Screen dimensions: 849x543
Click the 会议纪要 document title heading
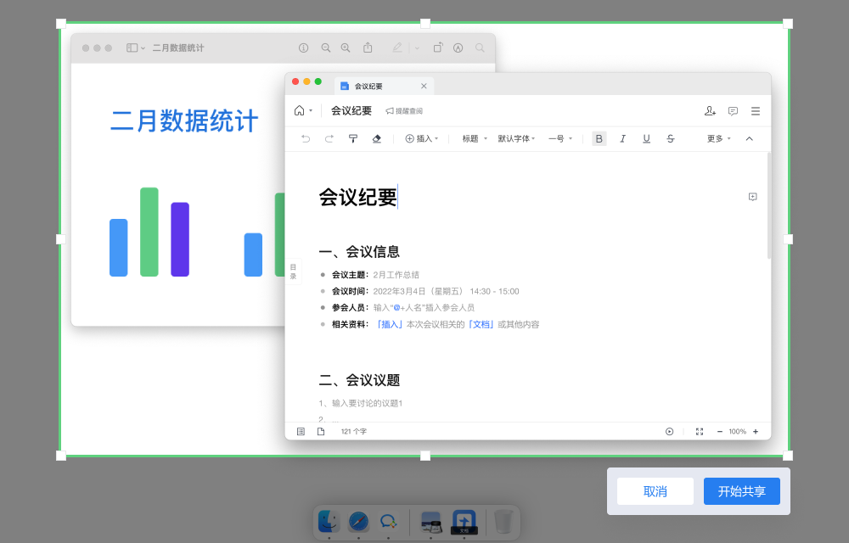coord(357,197)
